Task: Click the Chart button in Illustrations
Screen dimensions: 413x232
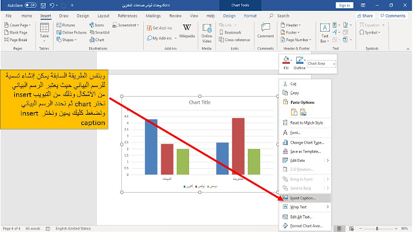Action: pyautogui.click(x=97, y=40)
